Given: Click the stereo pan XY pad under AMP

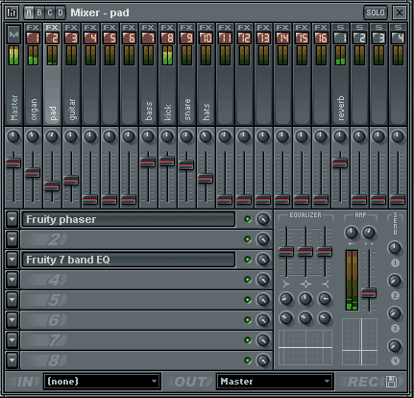Looking at the screenshot, I should pos(360,341).
